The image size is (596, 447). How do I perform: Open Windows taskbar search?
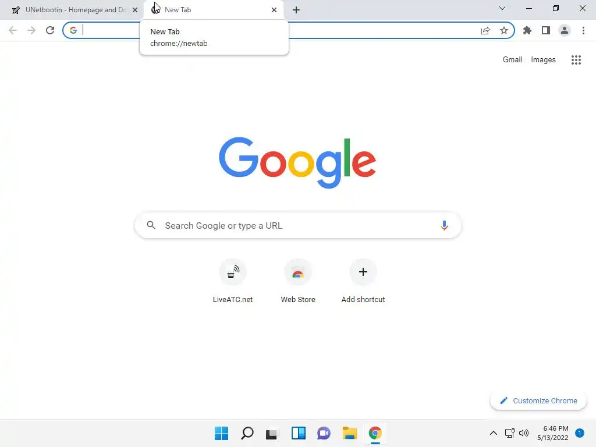tap(247, 433)
